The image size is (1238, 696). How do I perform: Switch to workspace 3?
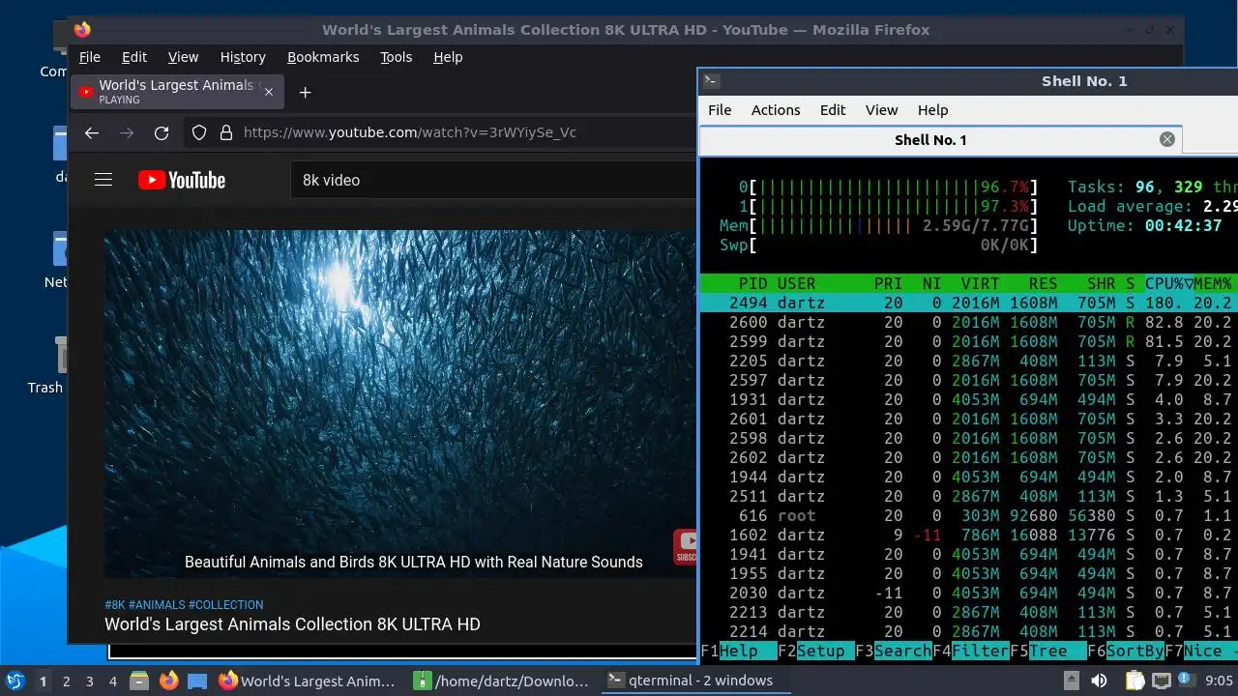89,681
